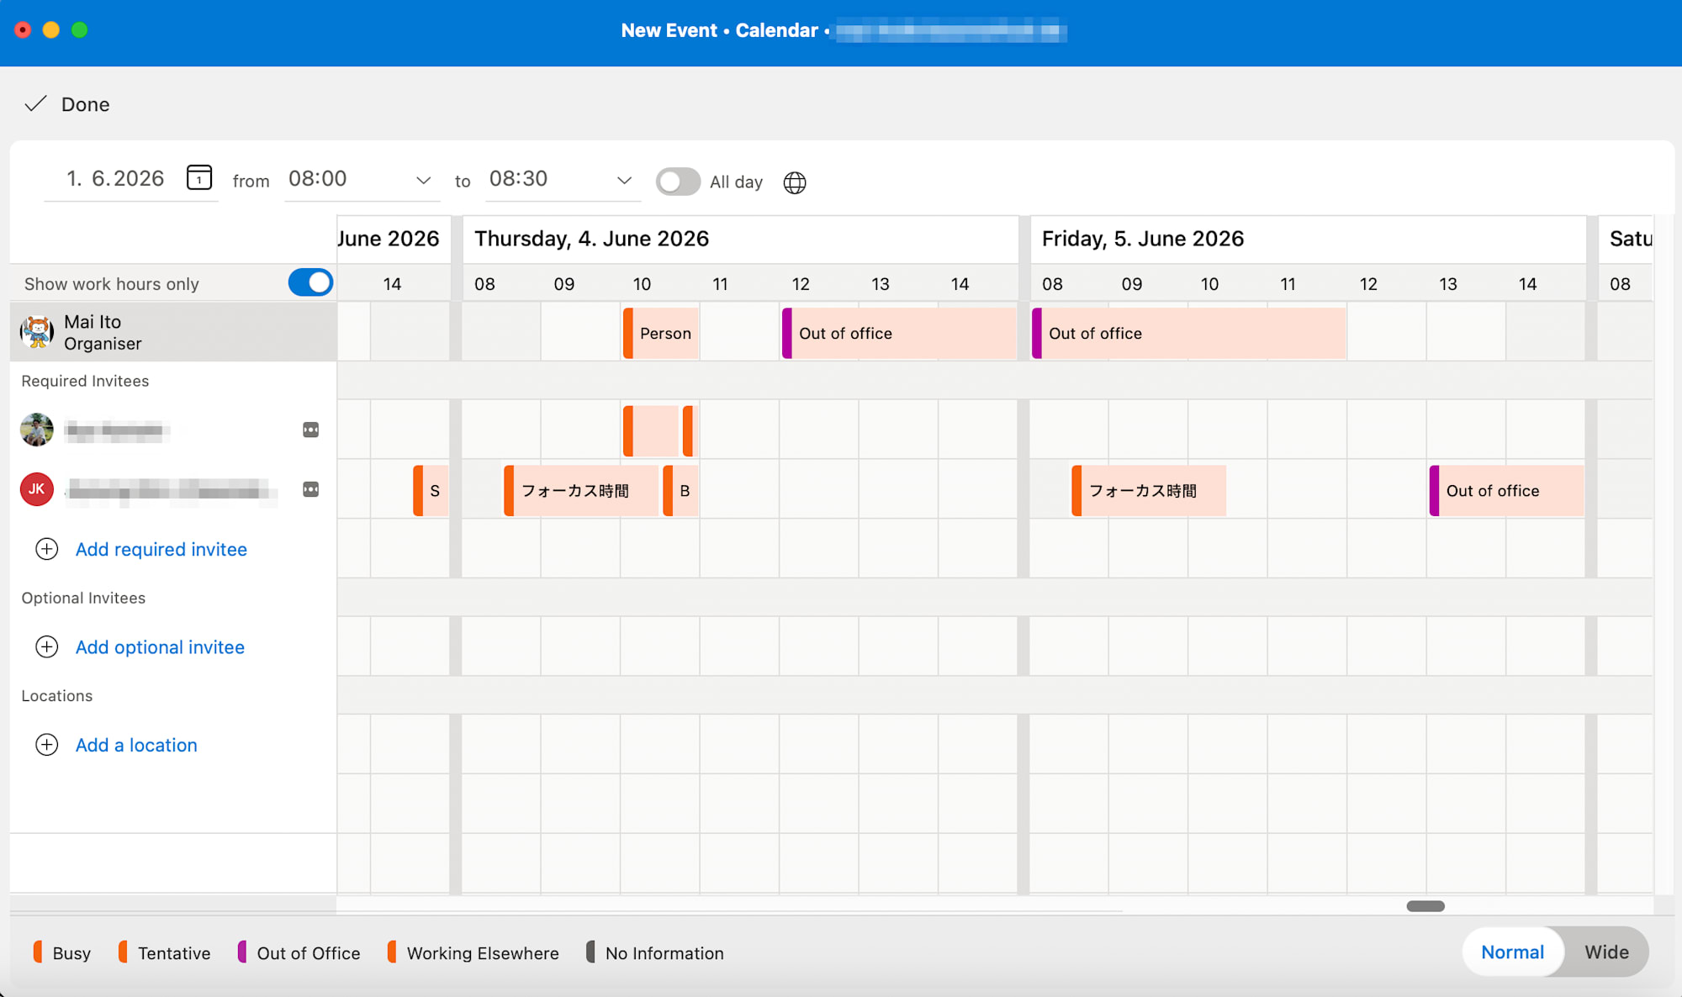Click the Busy legend color swatch
The image size is (1682, 997).
pos(38,952)
